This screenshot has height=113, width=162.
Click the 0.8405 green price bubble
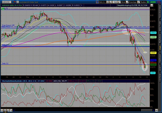coord(153,37)
